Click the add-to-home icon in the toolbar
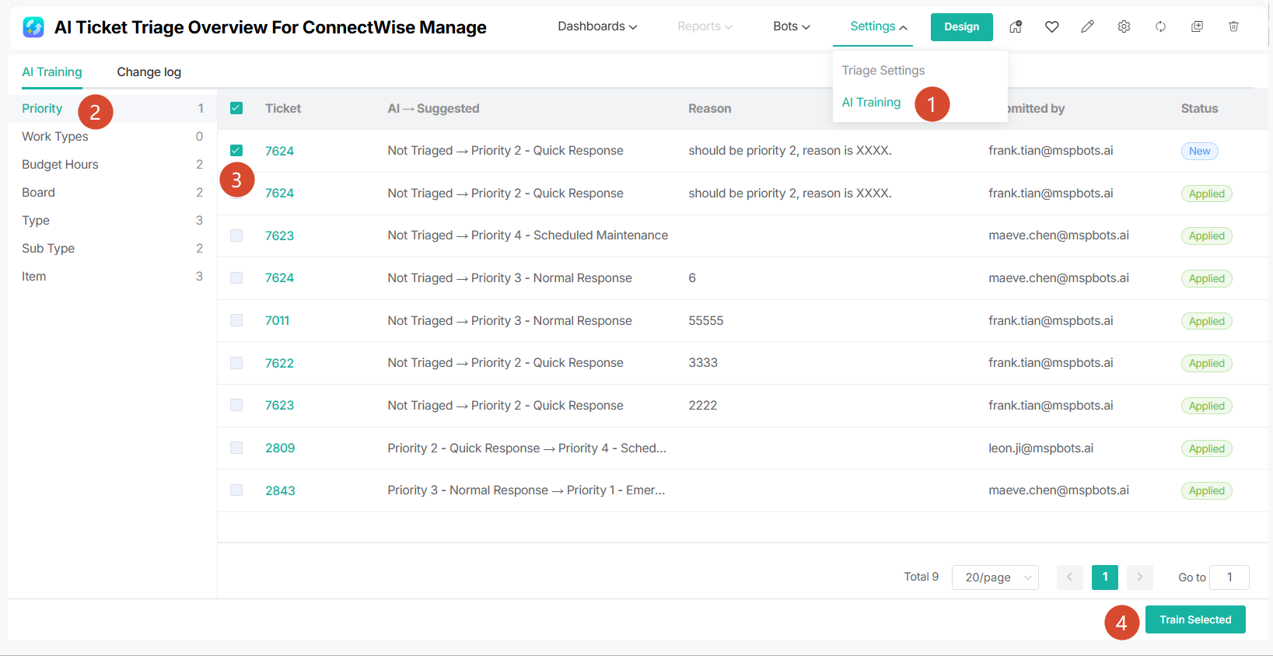Screen dimensions: 1273x656 point(1016,26)
